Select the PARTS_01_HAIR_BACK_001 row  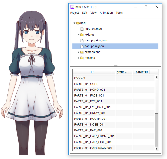(x=114, y=148)
